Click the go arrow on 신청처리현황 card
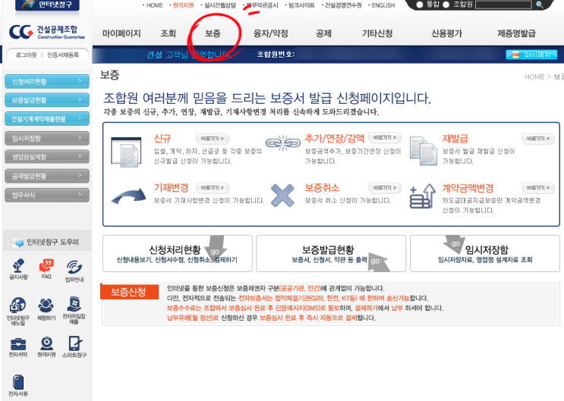Image resolution: width=564 pixels, height=401 pixels. [x=215, y=249]
